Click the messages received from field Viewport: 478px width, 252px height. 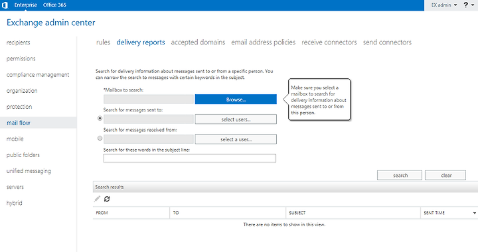pyautogui.click(x=149, y=139)
